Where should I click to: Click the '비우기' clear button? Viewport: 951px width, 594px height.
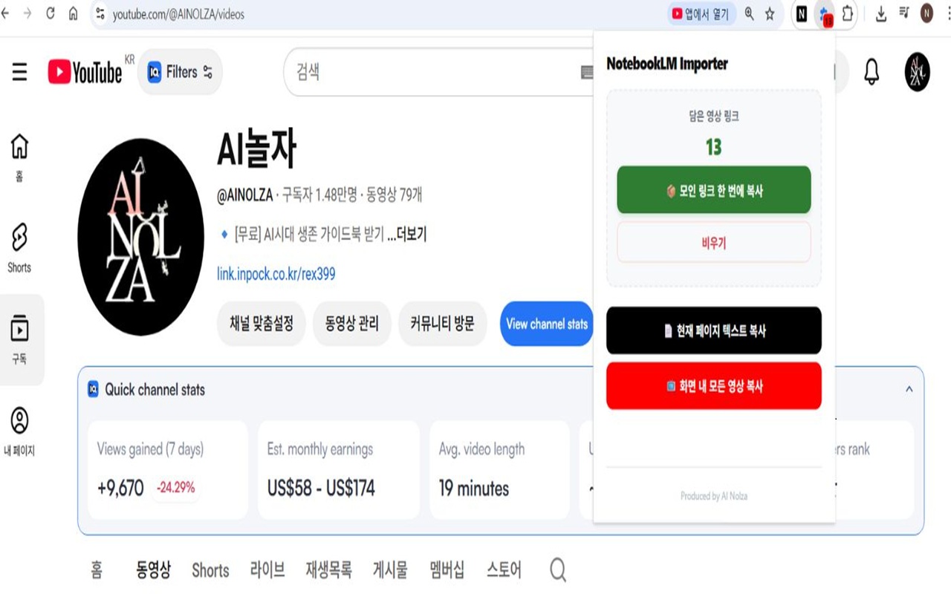click(714, 243)
